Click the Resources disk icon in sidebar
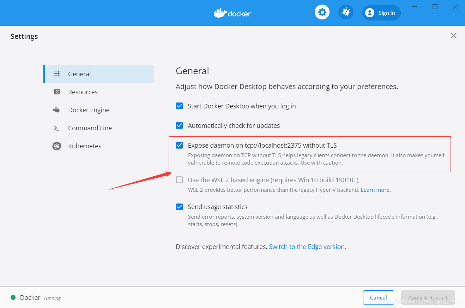This screenshot has height=308, width=465. point(56,92)
